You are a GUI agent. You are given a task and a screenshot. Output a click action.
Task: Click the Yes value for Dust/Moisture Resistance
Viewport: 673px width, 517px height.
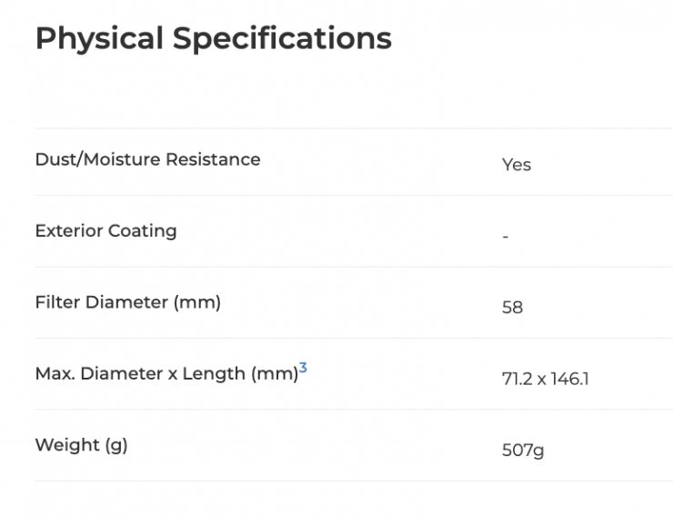pos(516,165)
